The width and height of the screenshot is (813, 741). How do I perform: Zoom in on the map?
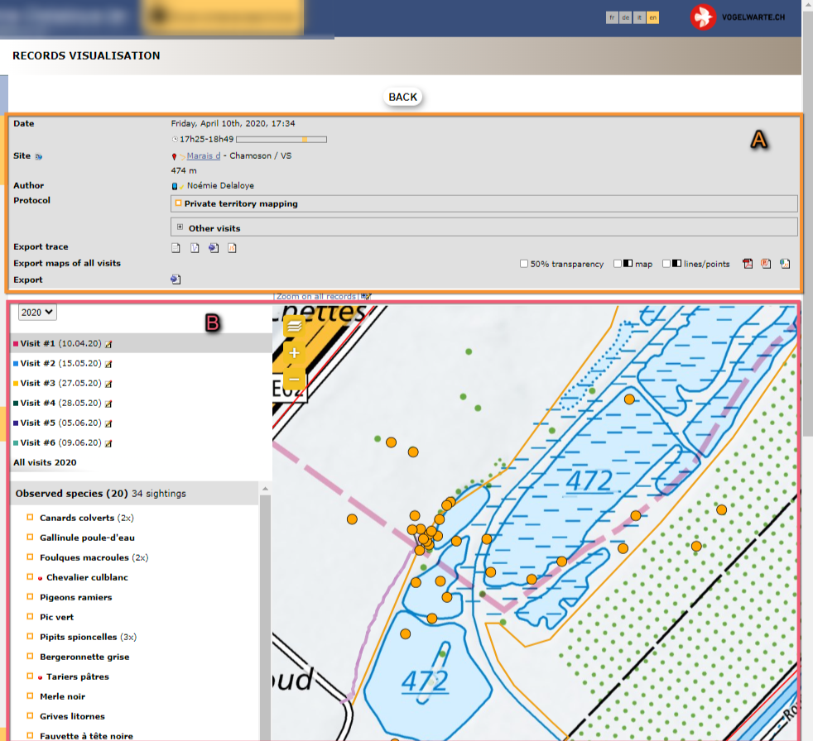tap(294, 353)
